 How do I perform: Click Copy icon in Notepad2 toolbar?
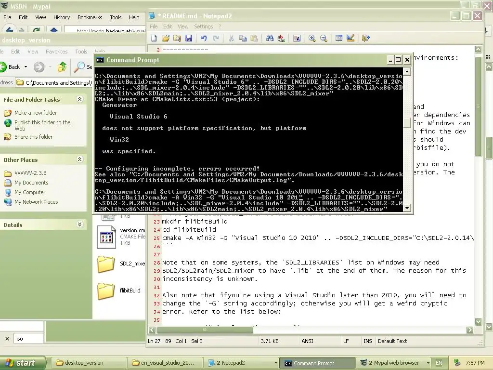243,38
